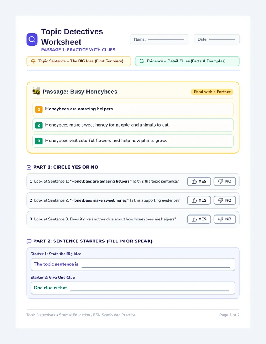Click green number 3 sentence badge

click(x=39, y=141)
